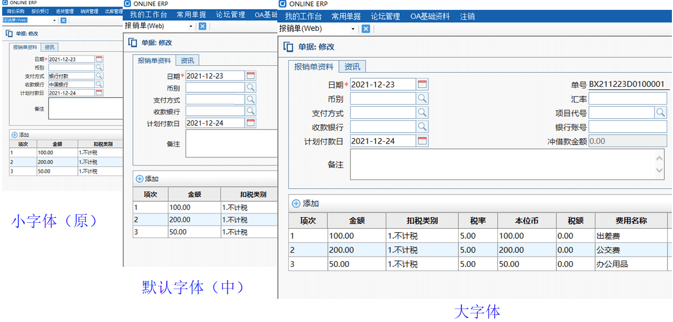The width and height of the screenshot is (673, 322).
Task: Click 支付方式 lookup icon in small-font window
Action: 99,76
